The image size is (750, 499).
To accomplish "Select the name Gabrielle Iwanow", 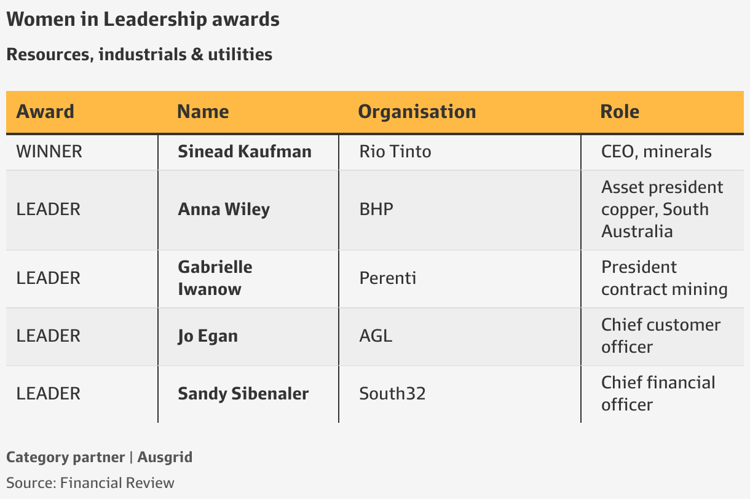I will (x=215, y=278).
